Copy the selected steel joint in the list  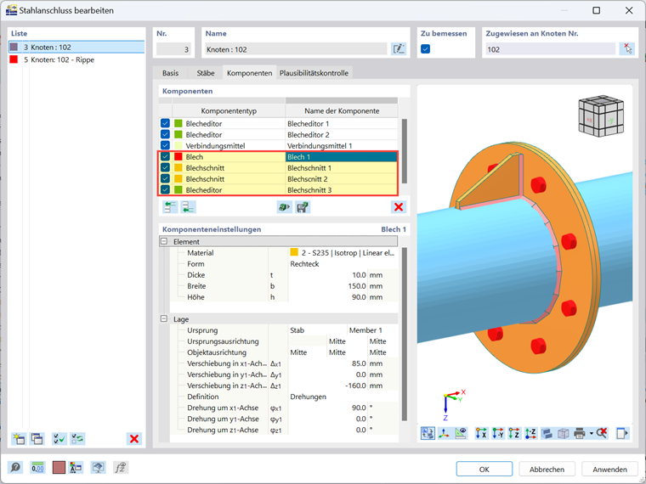point(37,439)
